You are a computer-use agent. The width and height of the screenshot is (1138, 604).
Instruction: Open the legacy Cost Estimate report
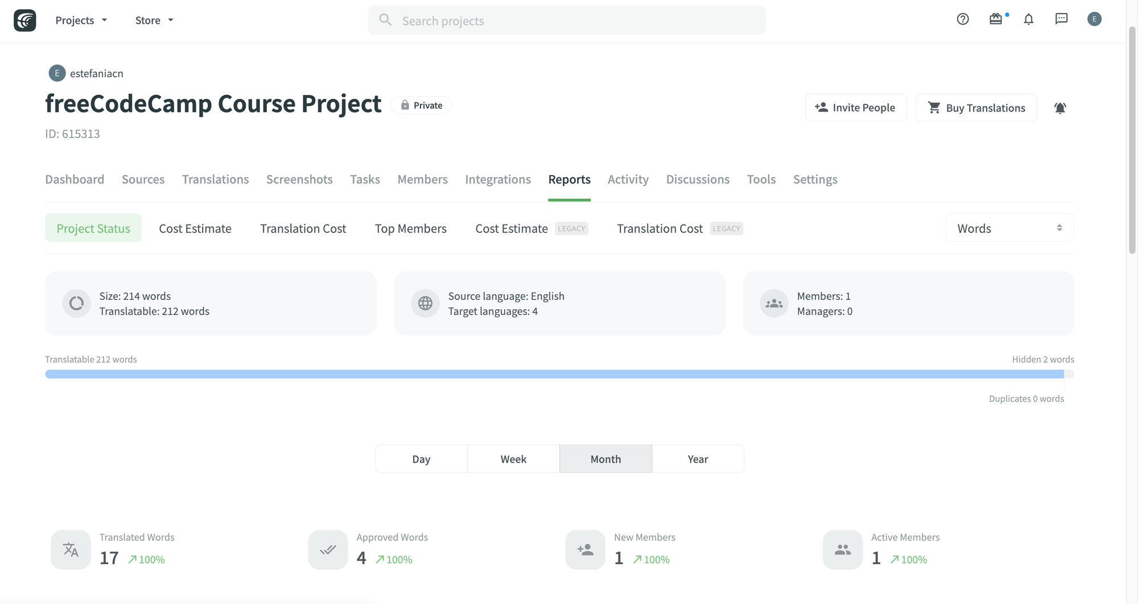pos(531,228)
